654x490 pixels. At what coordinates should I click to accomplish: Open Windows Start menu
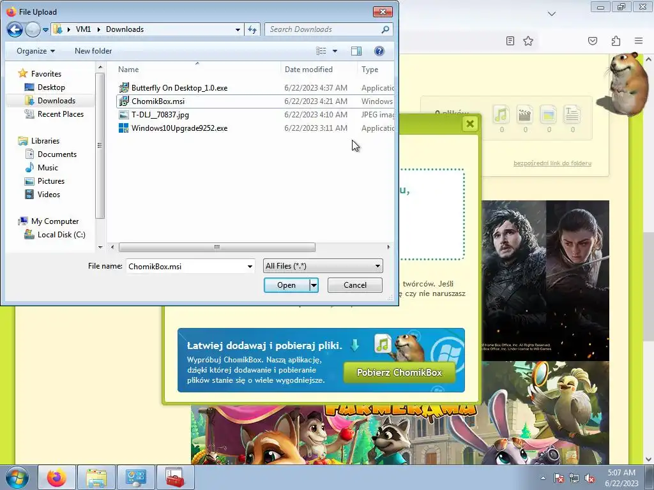tap(17, 477)
